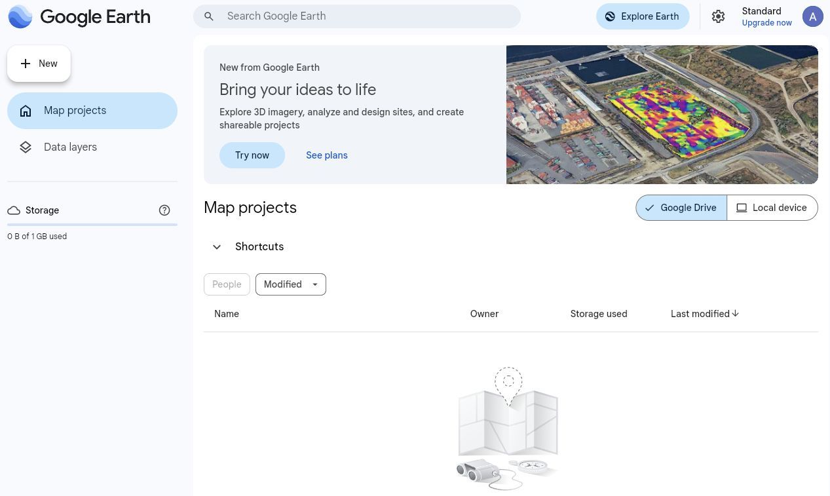Click the "0 B of 1 GB used" text
Screen dimensions: 830x496
(x=37, y=237)
